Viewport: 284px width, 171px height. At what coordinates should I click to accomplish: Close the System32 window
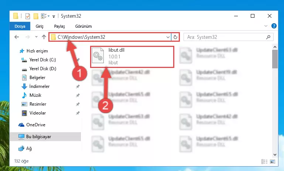(270, 16)
